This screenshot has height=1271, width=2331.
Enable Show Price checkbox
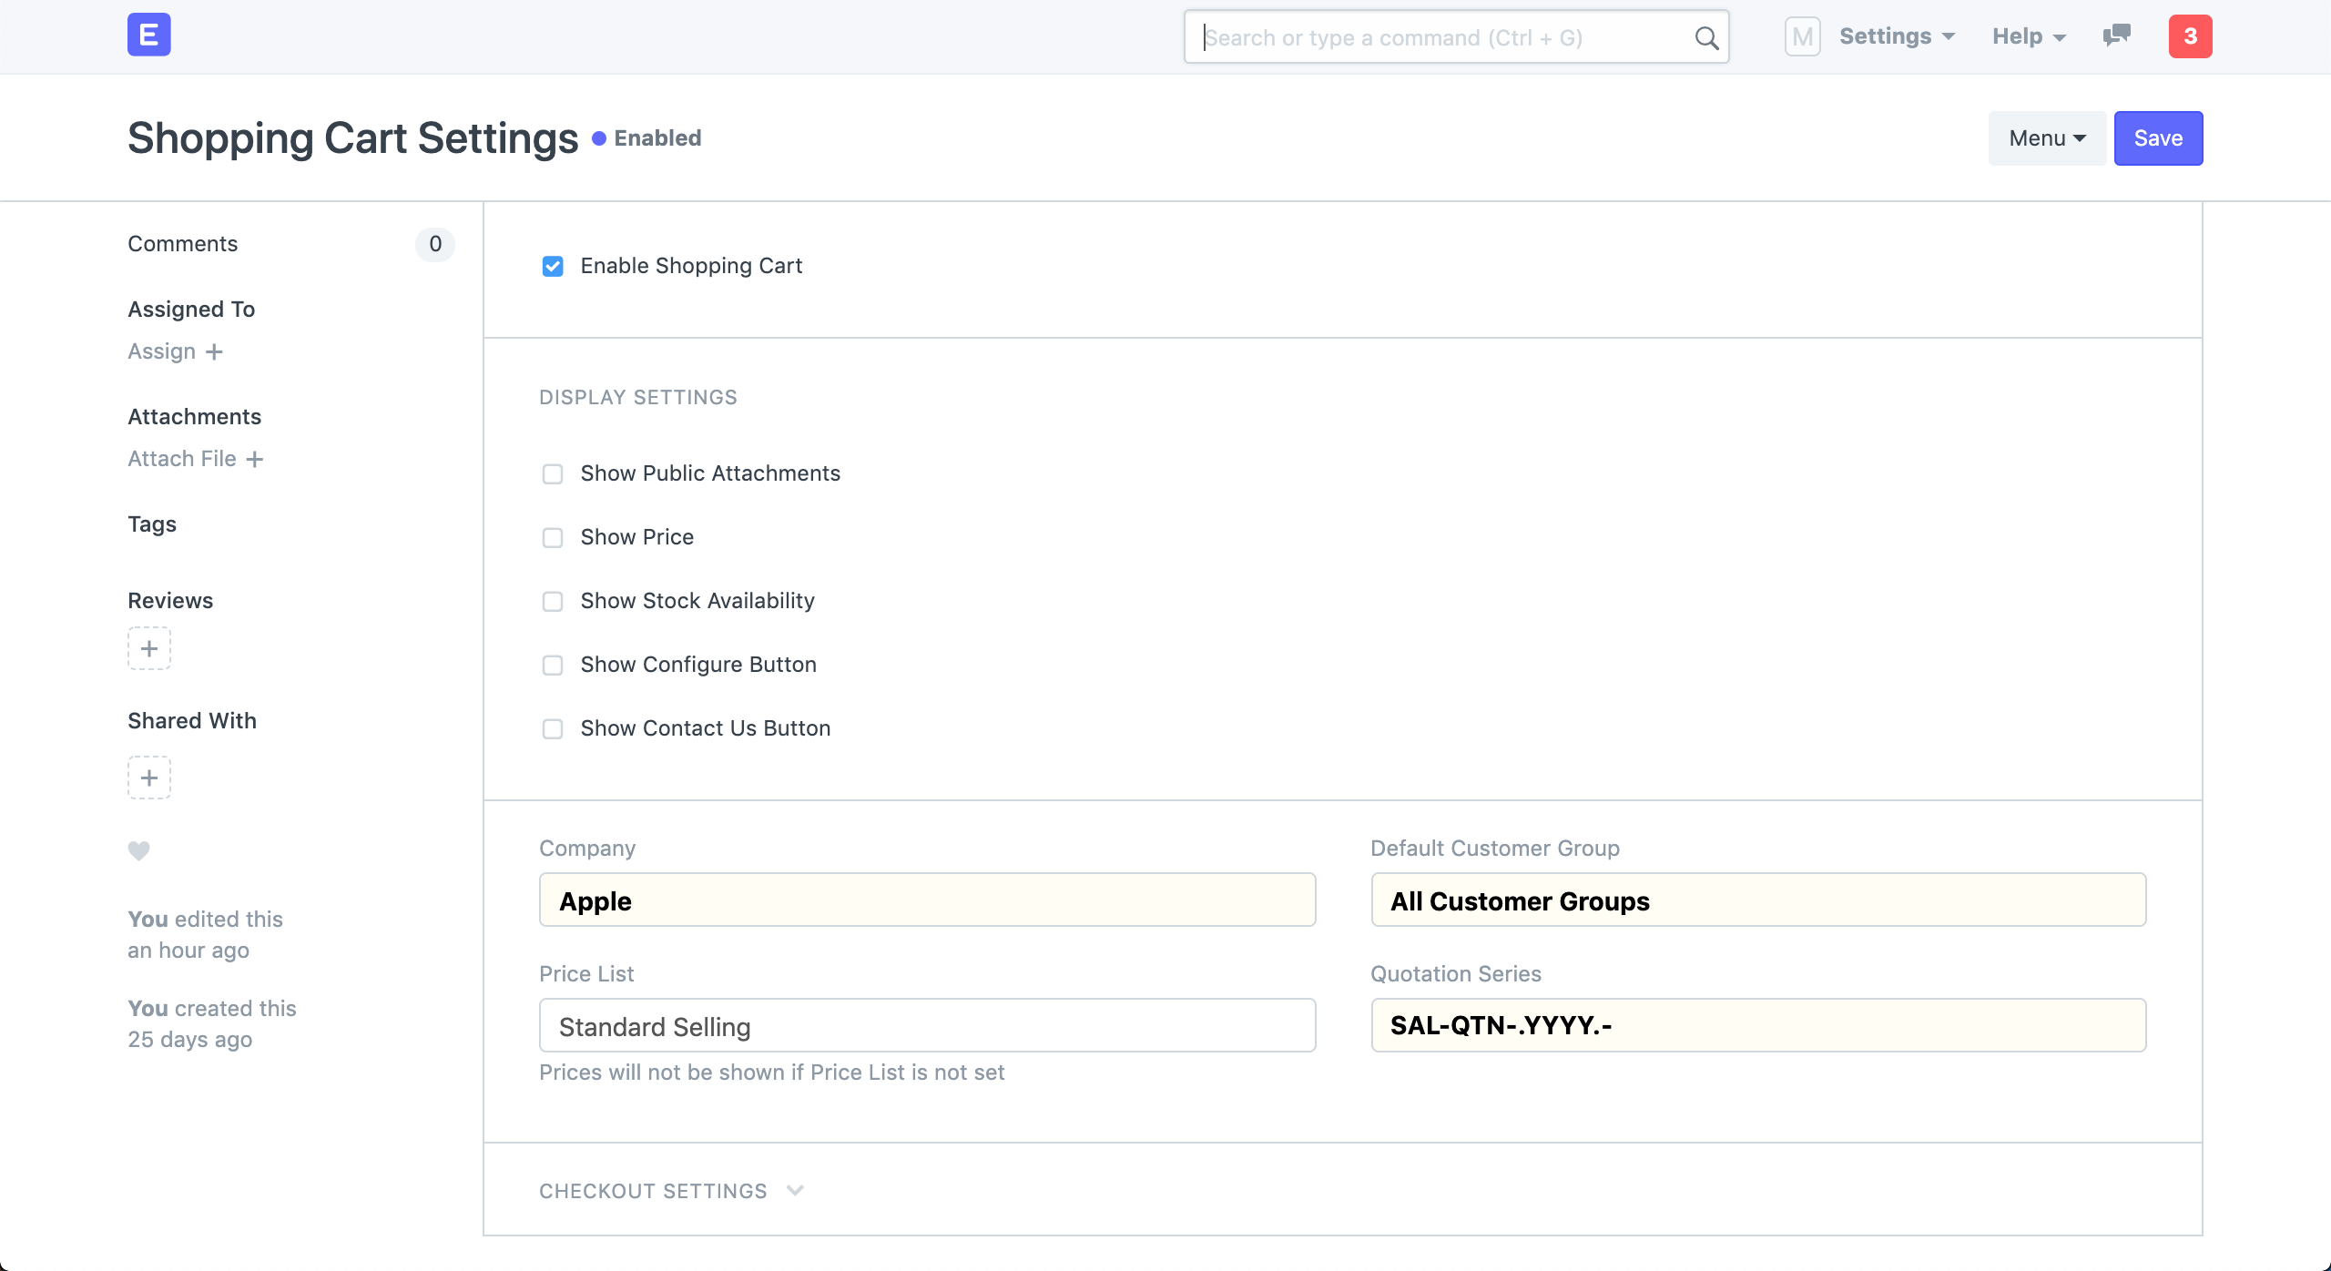(x=553, y=537)
